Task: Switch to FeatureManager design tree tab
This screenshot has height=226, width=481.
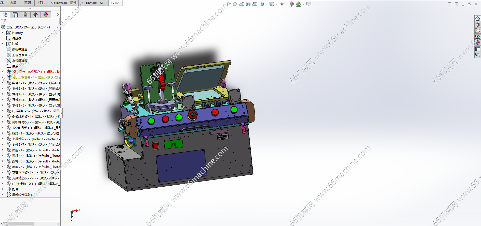Action: pyautogui.click(x=5, y=15)
